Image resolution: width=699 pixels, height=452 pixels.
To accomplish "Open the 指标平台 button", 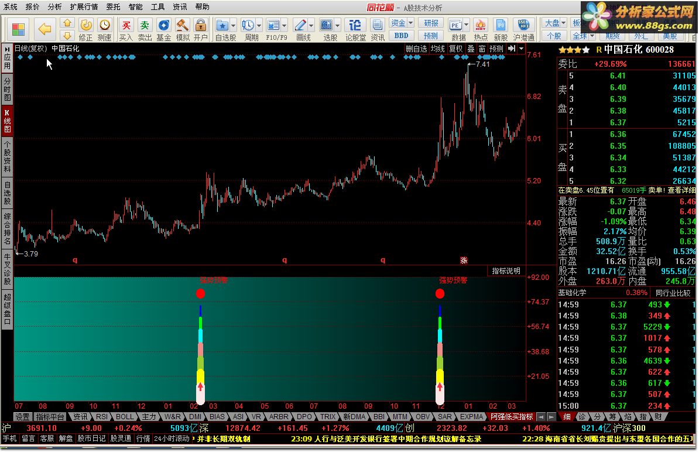I will coord(50,417).
